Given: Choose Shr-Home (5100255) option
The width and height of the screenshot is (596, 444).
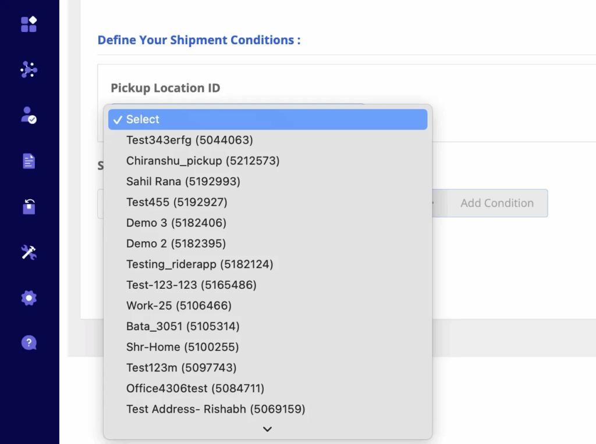Looking at the screenshot, I should pos(182,347).
